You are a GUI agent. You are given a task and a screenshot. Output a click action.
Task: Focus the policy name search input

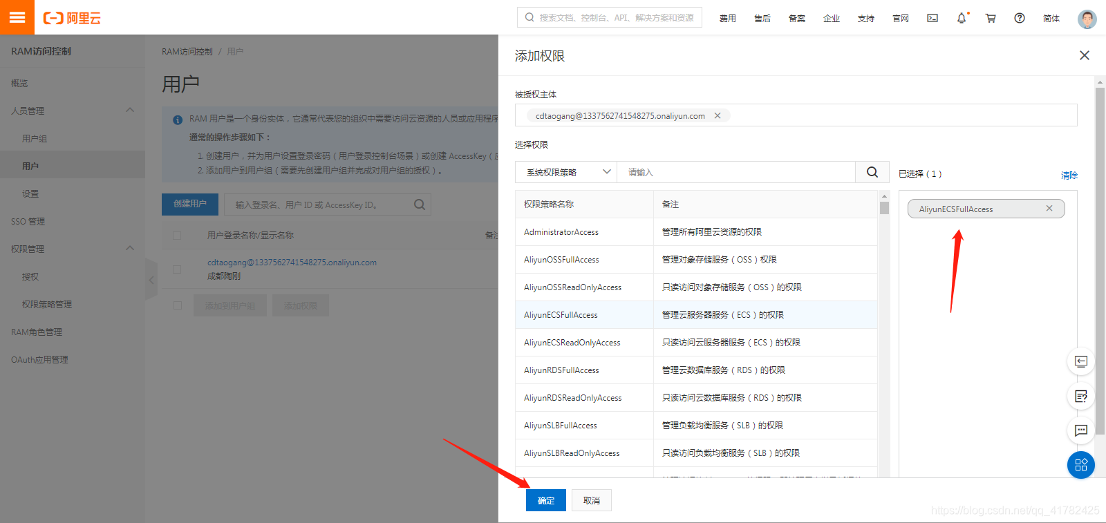[736, 172]
